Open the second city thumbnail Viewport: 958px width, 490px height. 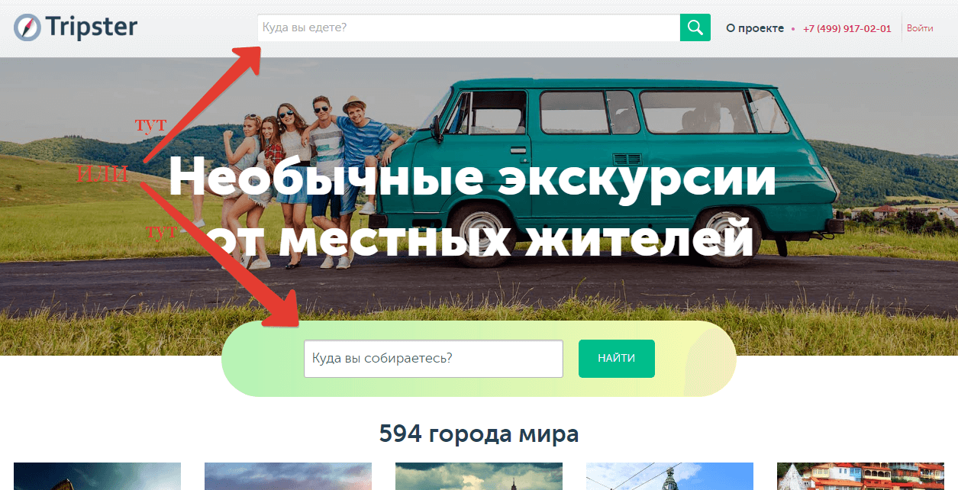tap(288, 476)
